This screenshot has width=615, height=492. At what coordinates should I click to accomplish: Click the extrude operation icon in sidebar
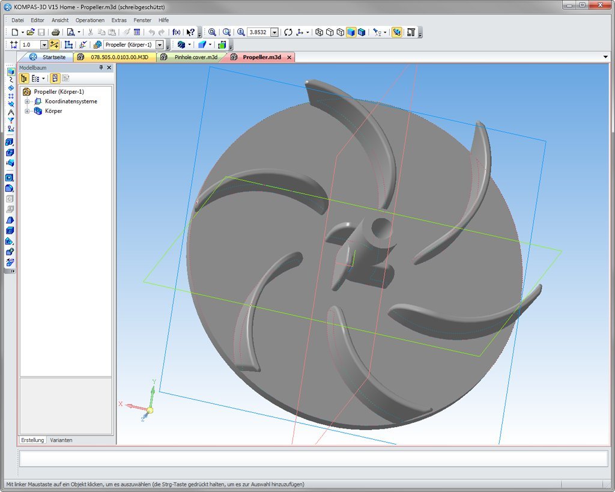(x=10, y=142)
